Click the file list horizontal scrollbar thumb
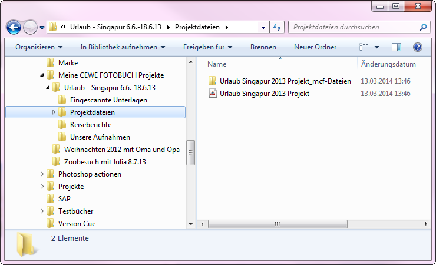 pyautogui.click(x=278, y=224)
